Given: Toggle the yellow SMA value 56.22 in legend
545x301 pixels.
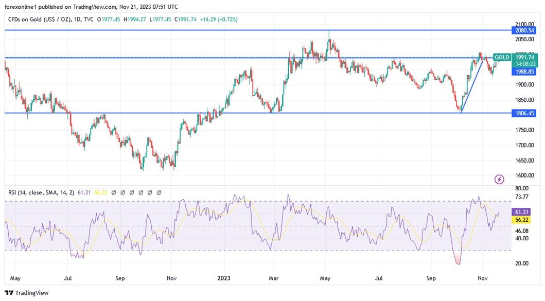Looking at the screenshot, I should click(101, 192).
